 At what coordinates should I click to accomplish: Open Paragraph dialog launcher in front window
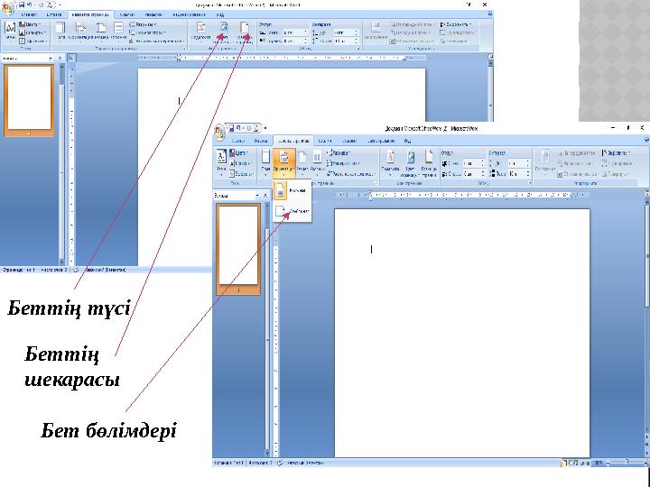pyautogui.click(x=529, y=183)
